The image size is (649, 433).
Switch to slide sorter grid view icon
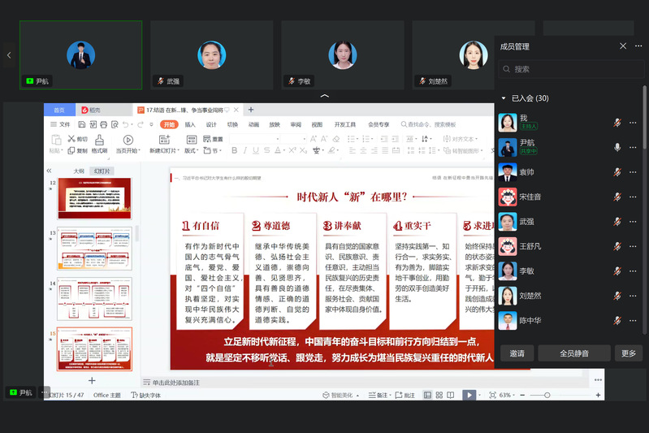point(439,395)
